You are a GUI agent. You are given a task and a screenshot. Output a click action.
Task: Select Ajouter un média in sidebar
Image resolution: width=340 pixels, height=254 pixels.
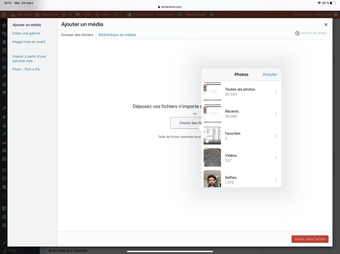(27, 25)
